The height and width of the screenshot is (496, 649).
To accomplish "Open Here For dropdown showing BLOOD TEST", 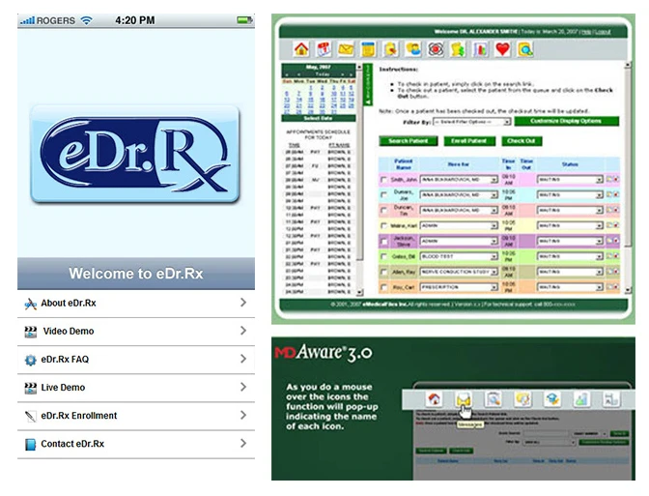I will tap(459, 256).
